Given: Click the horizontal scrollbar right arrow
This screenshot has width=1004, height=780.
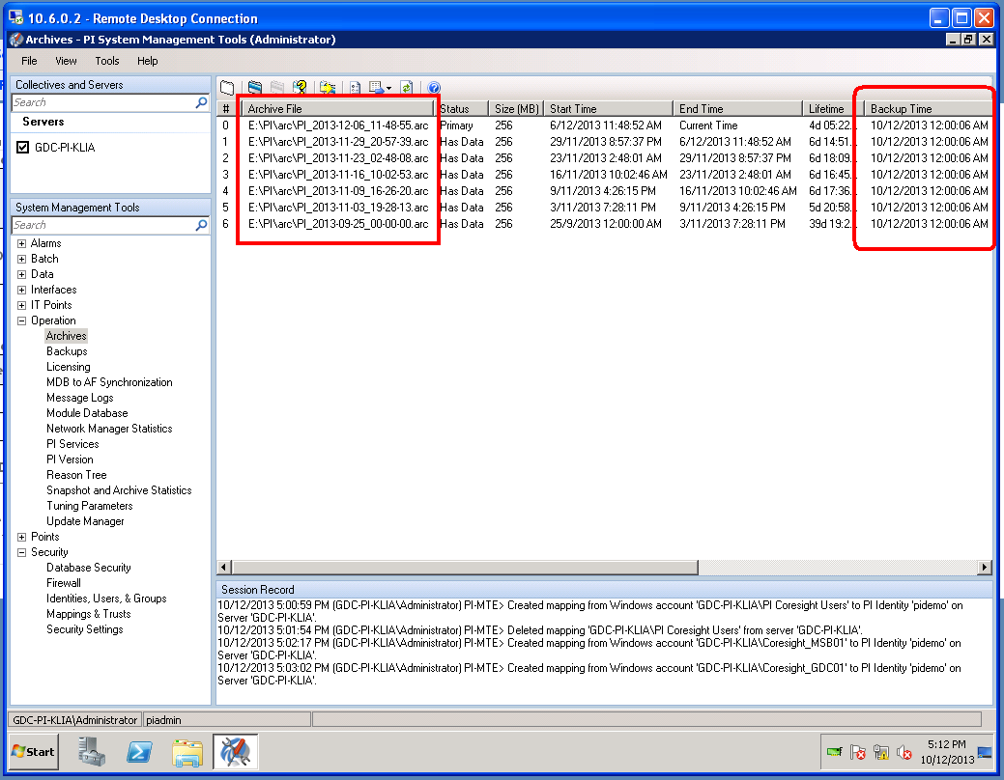Looking at the screenshot, I should (985, 567).
